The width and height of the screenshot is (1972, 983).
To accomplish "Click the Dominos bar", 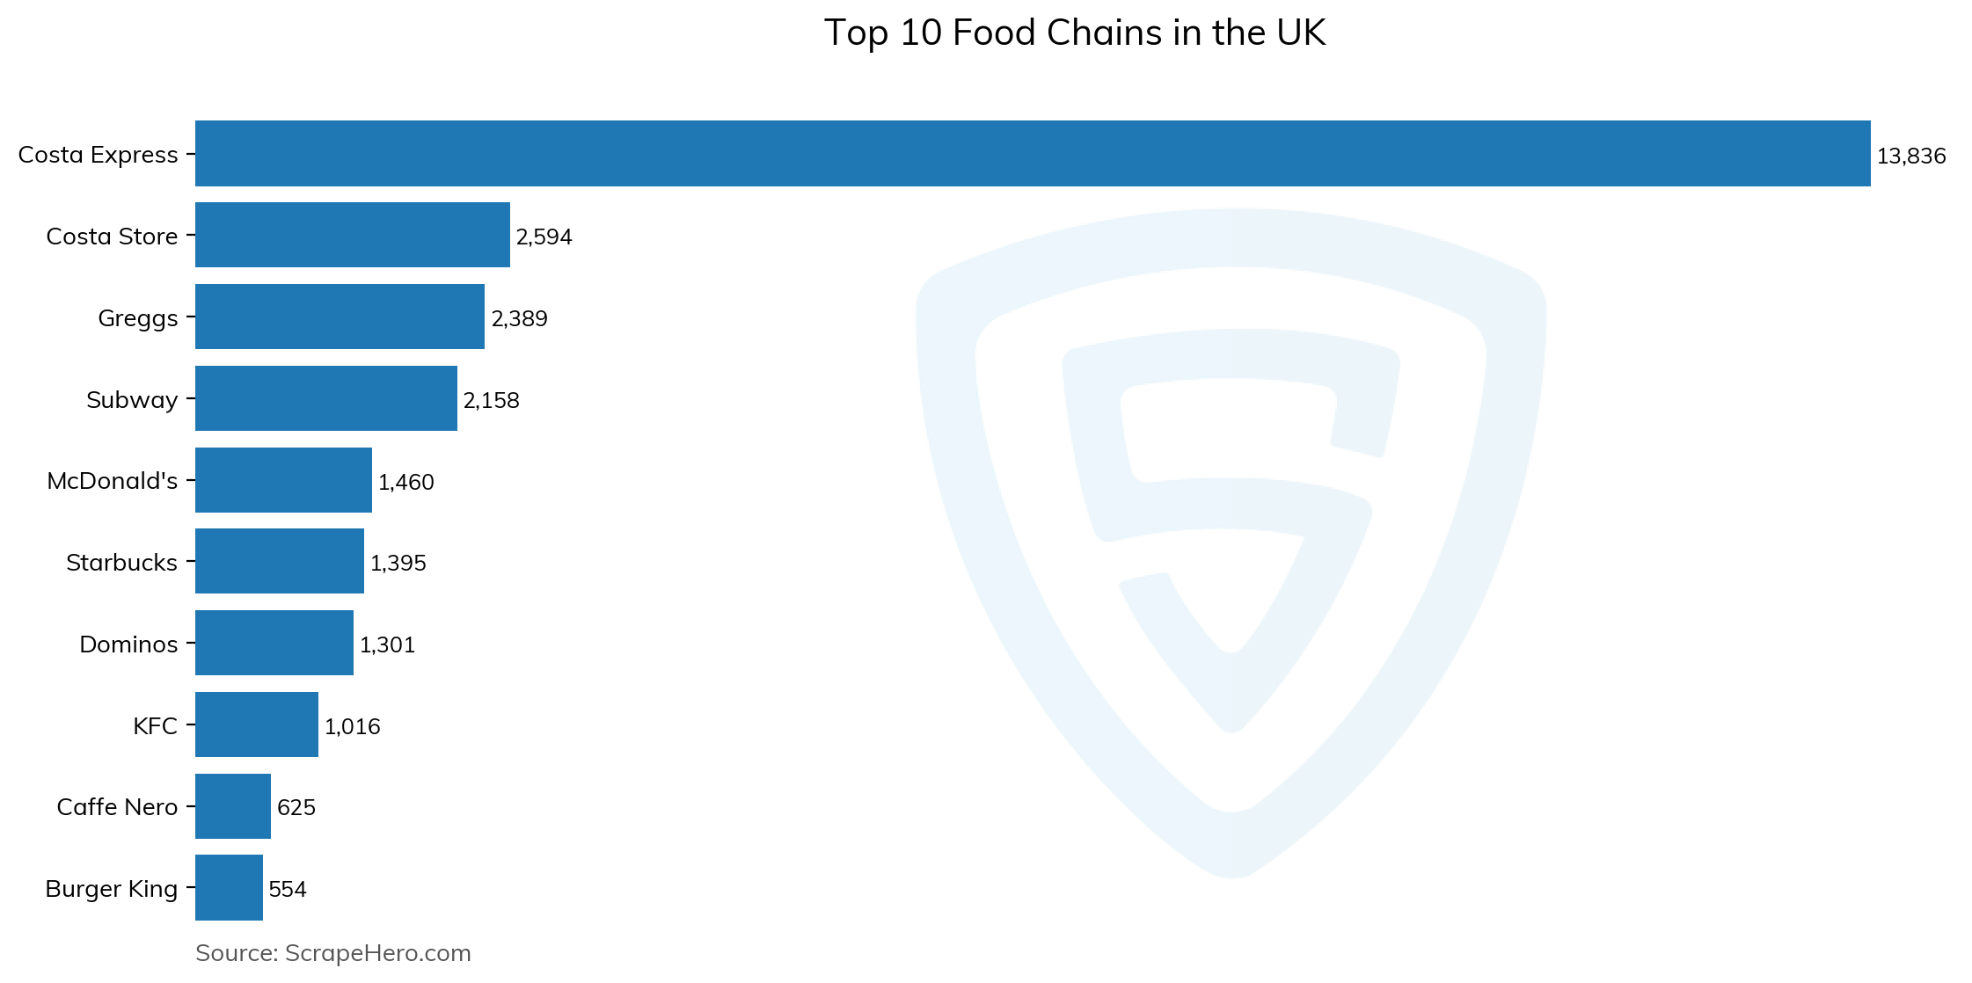I will [x=274, y=643].
